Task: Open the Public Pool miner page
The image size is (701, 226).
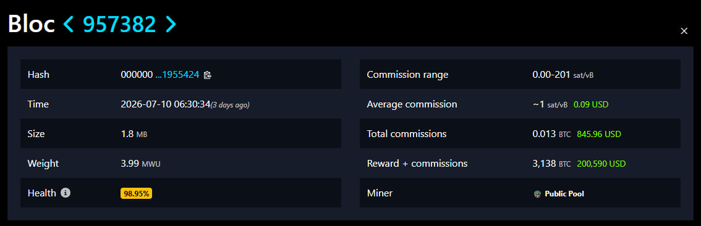Action: coord(564,194)
